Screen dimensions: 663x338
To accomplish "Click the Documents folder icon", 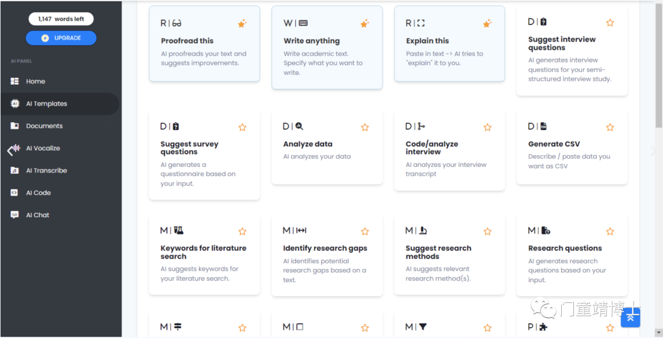I will [15, 126].
